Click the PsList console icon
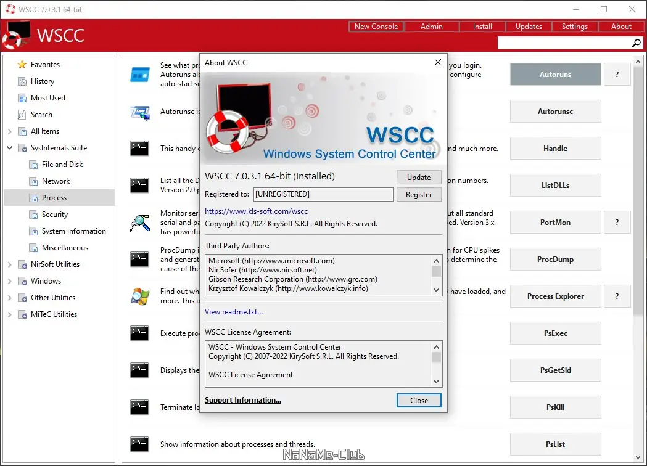This screenshot has height=466, width=647. click(139, 444)
